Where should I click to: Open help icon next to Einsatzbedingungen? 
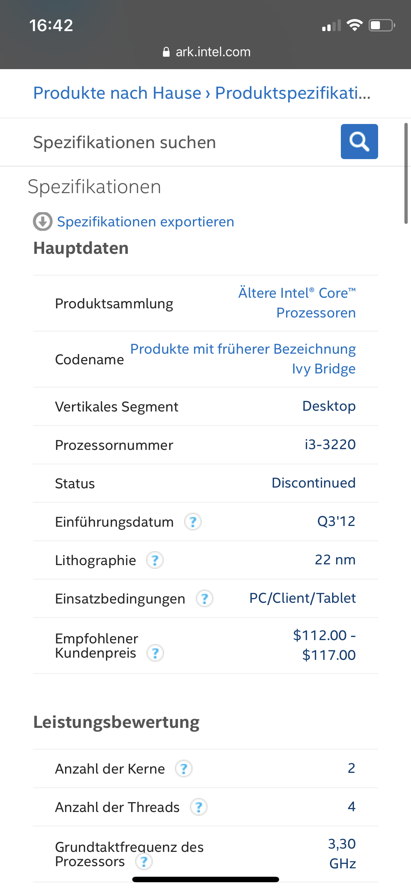[205, 599]
